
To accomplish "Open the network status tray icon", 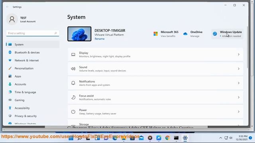I will [x=226, y=138].
